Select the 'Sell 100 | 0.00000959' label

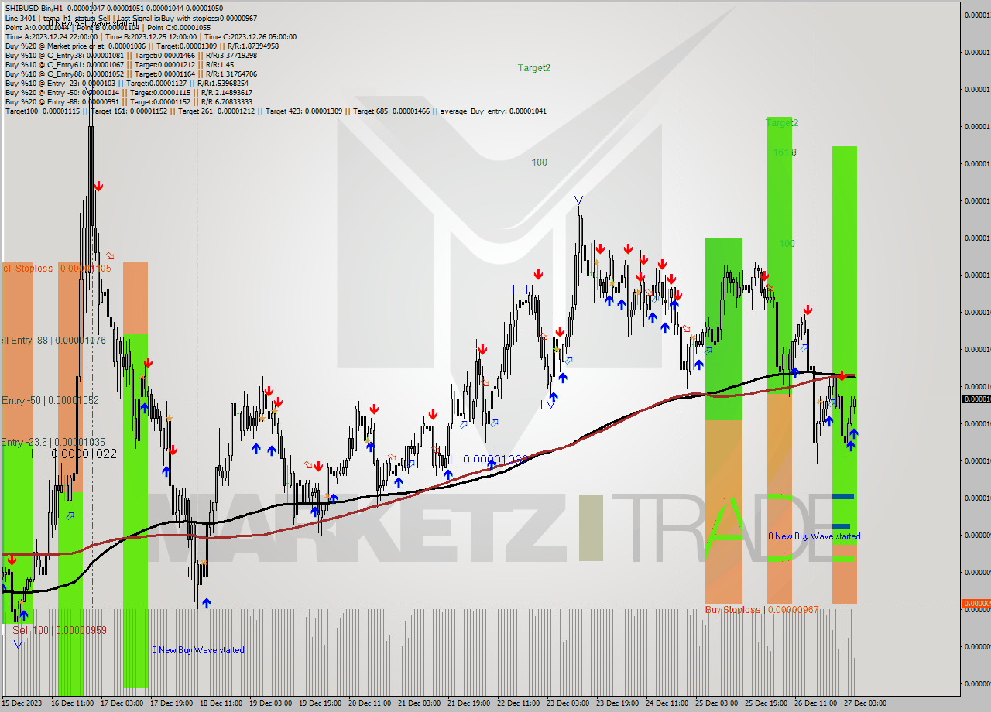click(x=60, y=630)
